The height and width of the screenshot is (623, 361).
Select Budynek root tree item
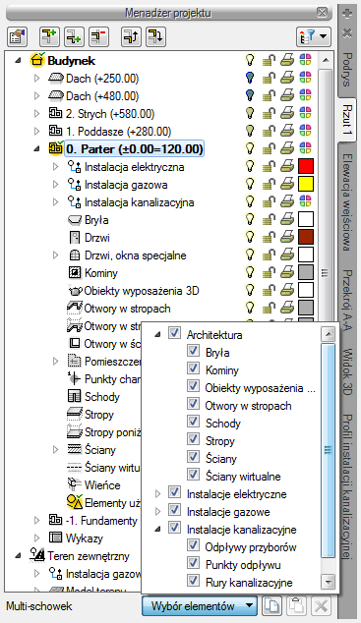tap(71, 60)
